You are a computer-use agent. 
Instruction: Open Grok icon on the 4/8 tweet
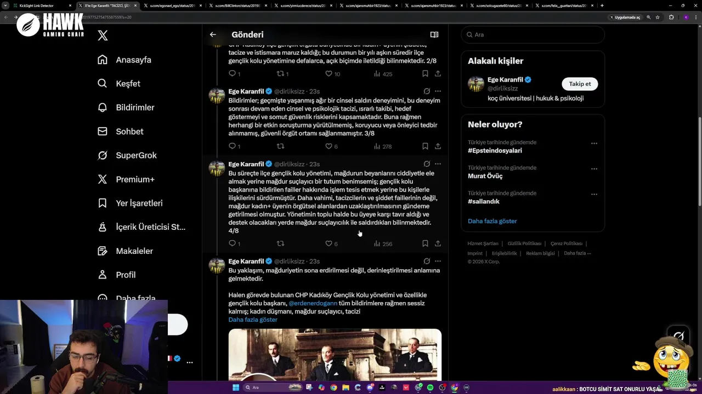(x=427, y=164)
